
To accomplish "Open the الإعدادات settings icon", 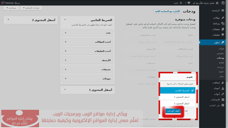I will pyautogui.click(x=223, y=100).
